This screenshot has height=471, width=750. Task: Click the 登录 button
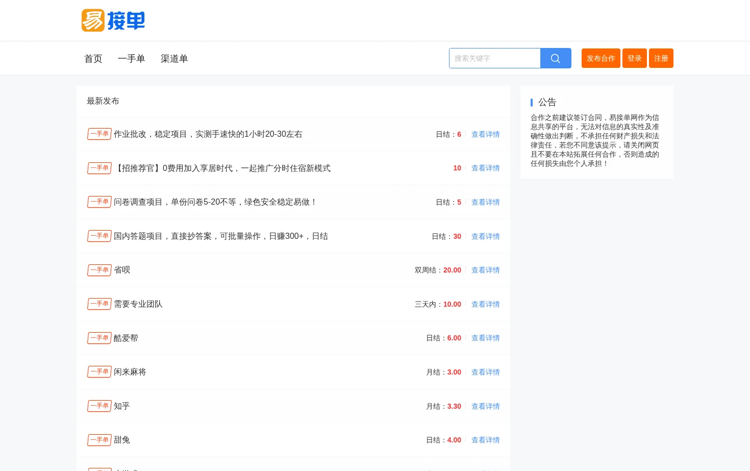[x=635, y=58]
